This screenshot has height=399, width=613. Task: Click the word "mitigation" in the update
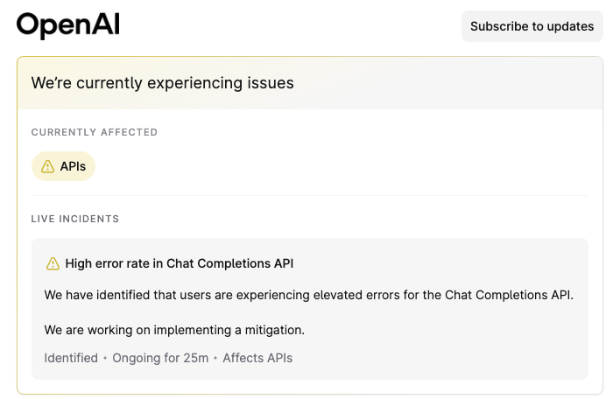click(272, 330)
